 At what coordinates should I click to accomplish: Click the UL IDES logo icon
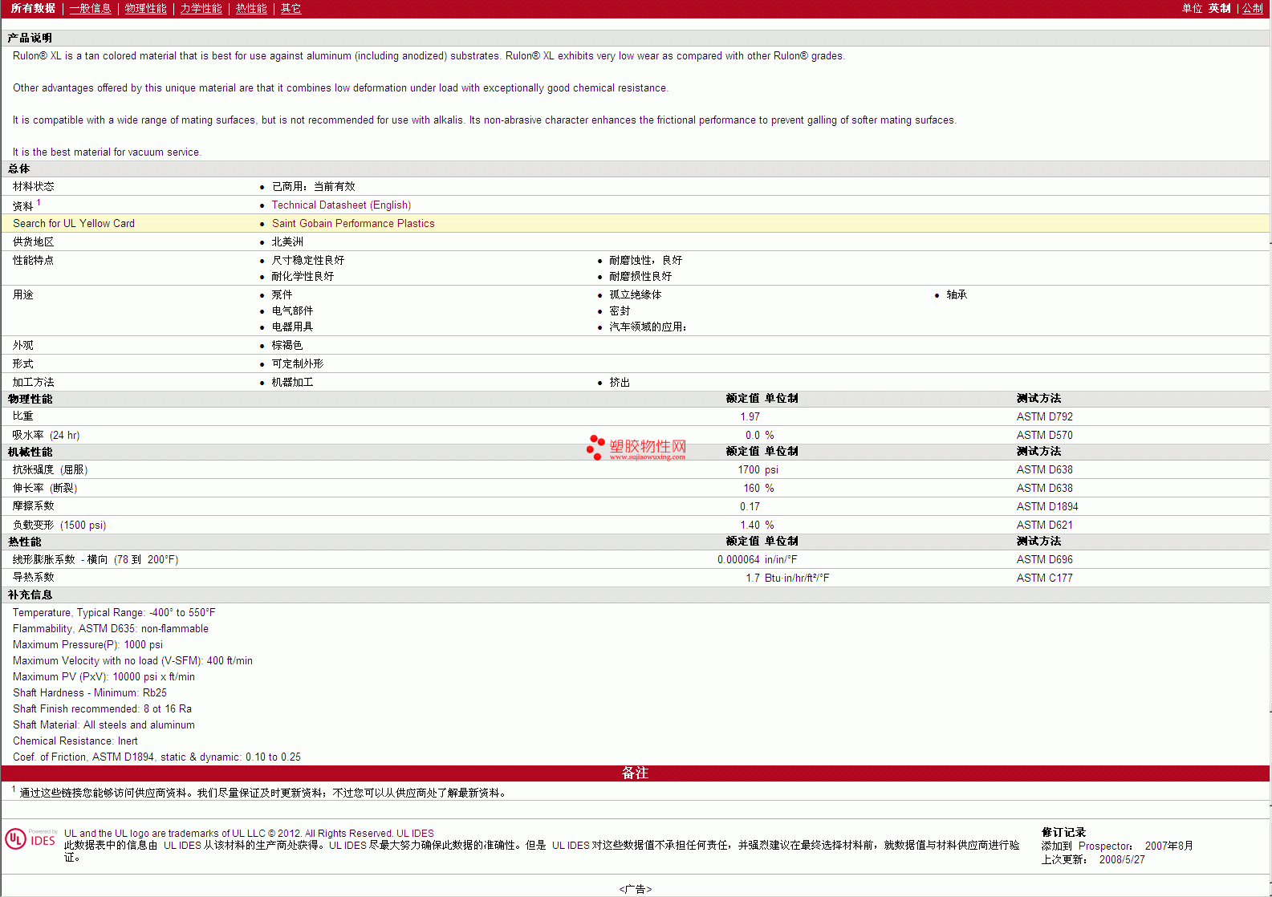pos(30,839)
